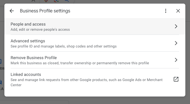Screen dimensions: 190x104
Task: Click the voice search microphone icon
Action: 46,1
